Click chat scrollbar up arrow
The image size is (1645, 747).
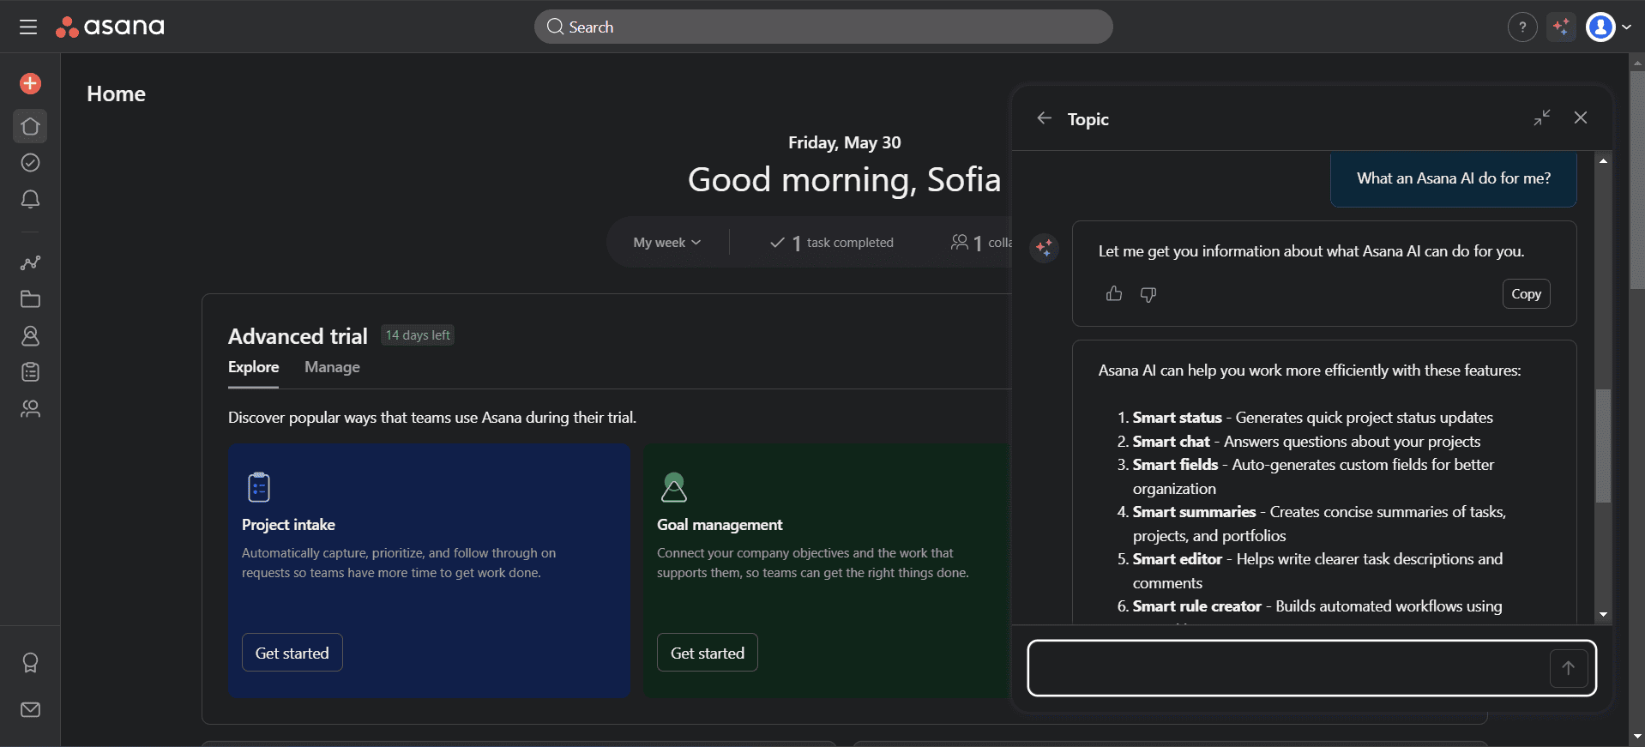click(1603, 160)
